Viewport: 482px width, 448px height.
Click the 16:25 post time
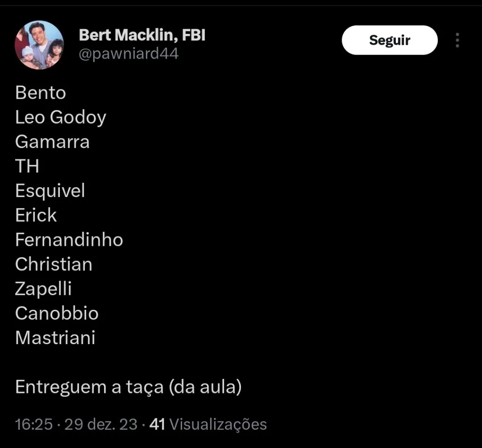[x=33, y=424]
